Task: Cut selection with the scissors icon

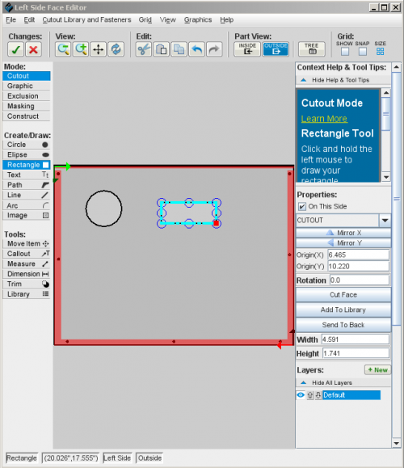Action: 144,49
